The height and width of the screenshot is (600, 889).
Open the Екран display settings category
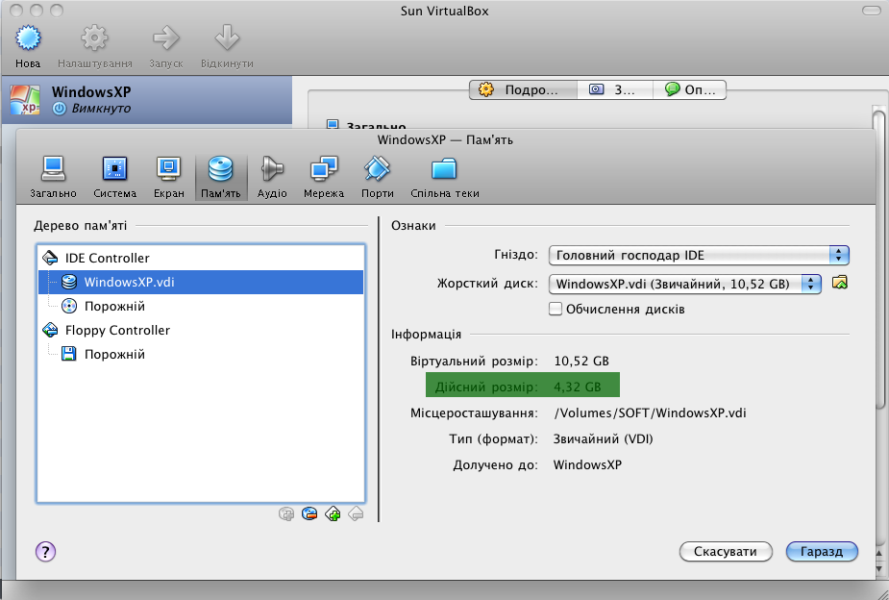coord(169,177)
